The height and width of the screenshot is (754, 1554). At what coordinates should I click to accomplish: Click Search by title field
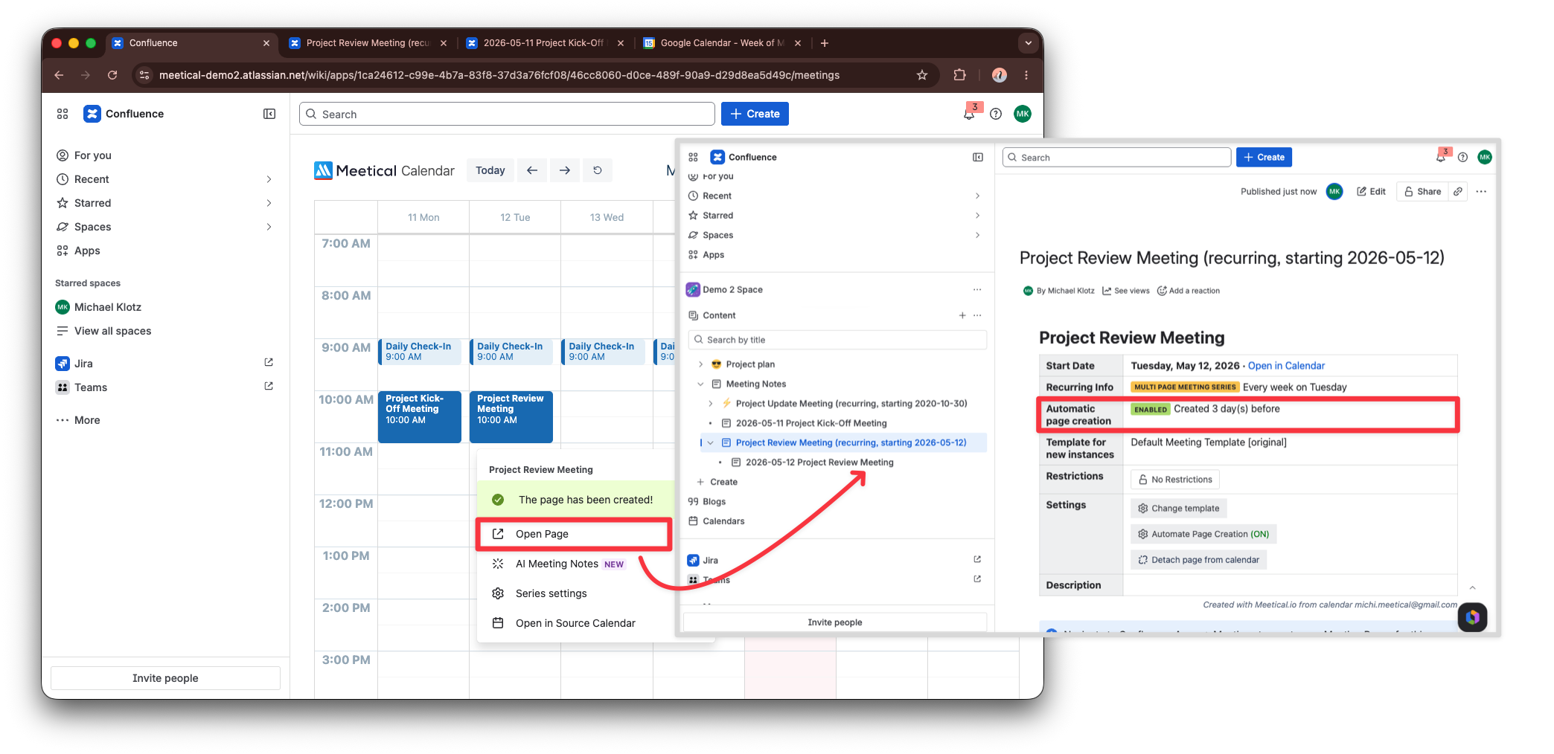837,340
